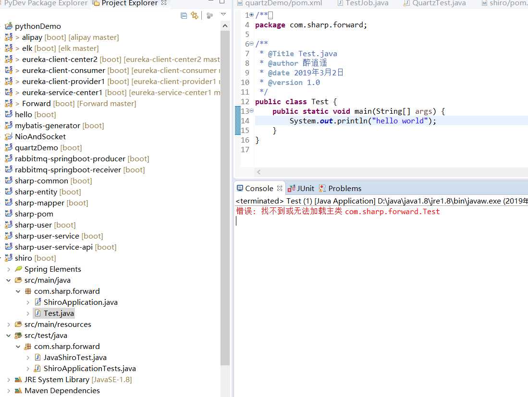Click the mybatis-generator project icon

point(9,125)
